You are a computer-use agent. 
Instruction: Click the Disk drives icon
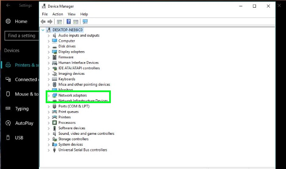(54, 46)
